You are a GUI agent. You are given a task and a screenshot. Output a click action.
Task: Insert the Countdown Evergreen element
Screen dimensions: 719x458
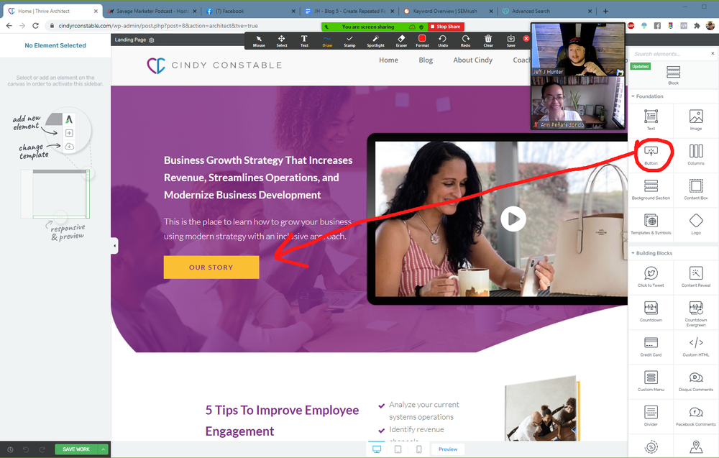click(x=695, y=313)
